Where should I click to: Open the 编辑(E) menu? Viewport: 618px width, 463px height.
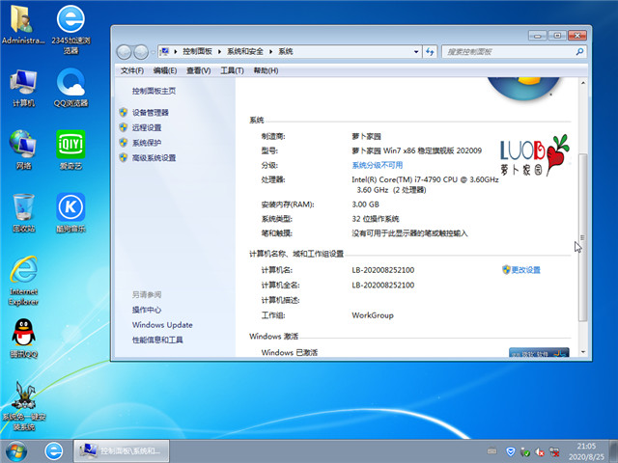pos(165,70)
